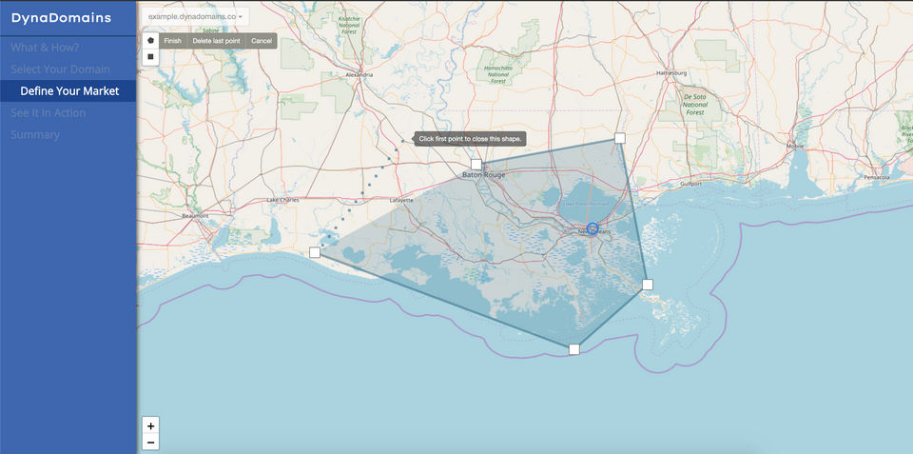This screenshot has height=454, width=913.
Task: Click the De Soto National Forest label
Action: point(694,106)
